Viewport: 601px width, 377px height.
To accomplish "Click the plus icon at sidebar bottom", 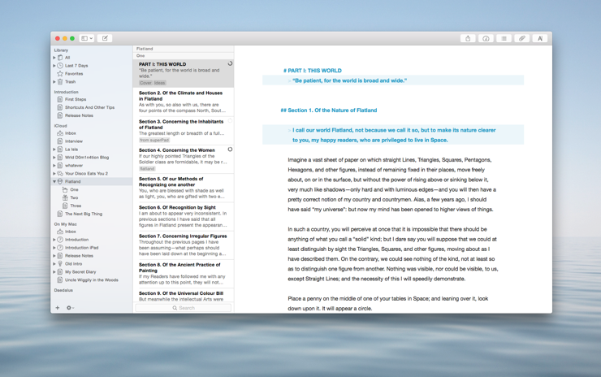I will (x=58, y=308).
